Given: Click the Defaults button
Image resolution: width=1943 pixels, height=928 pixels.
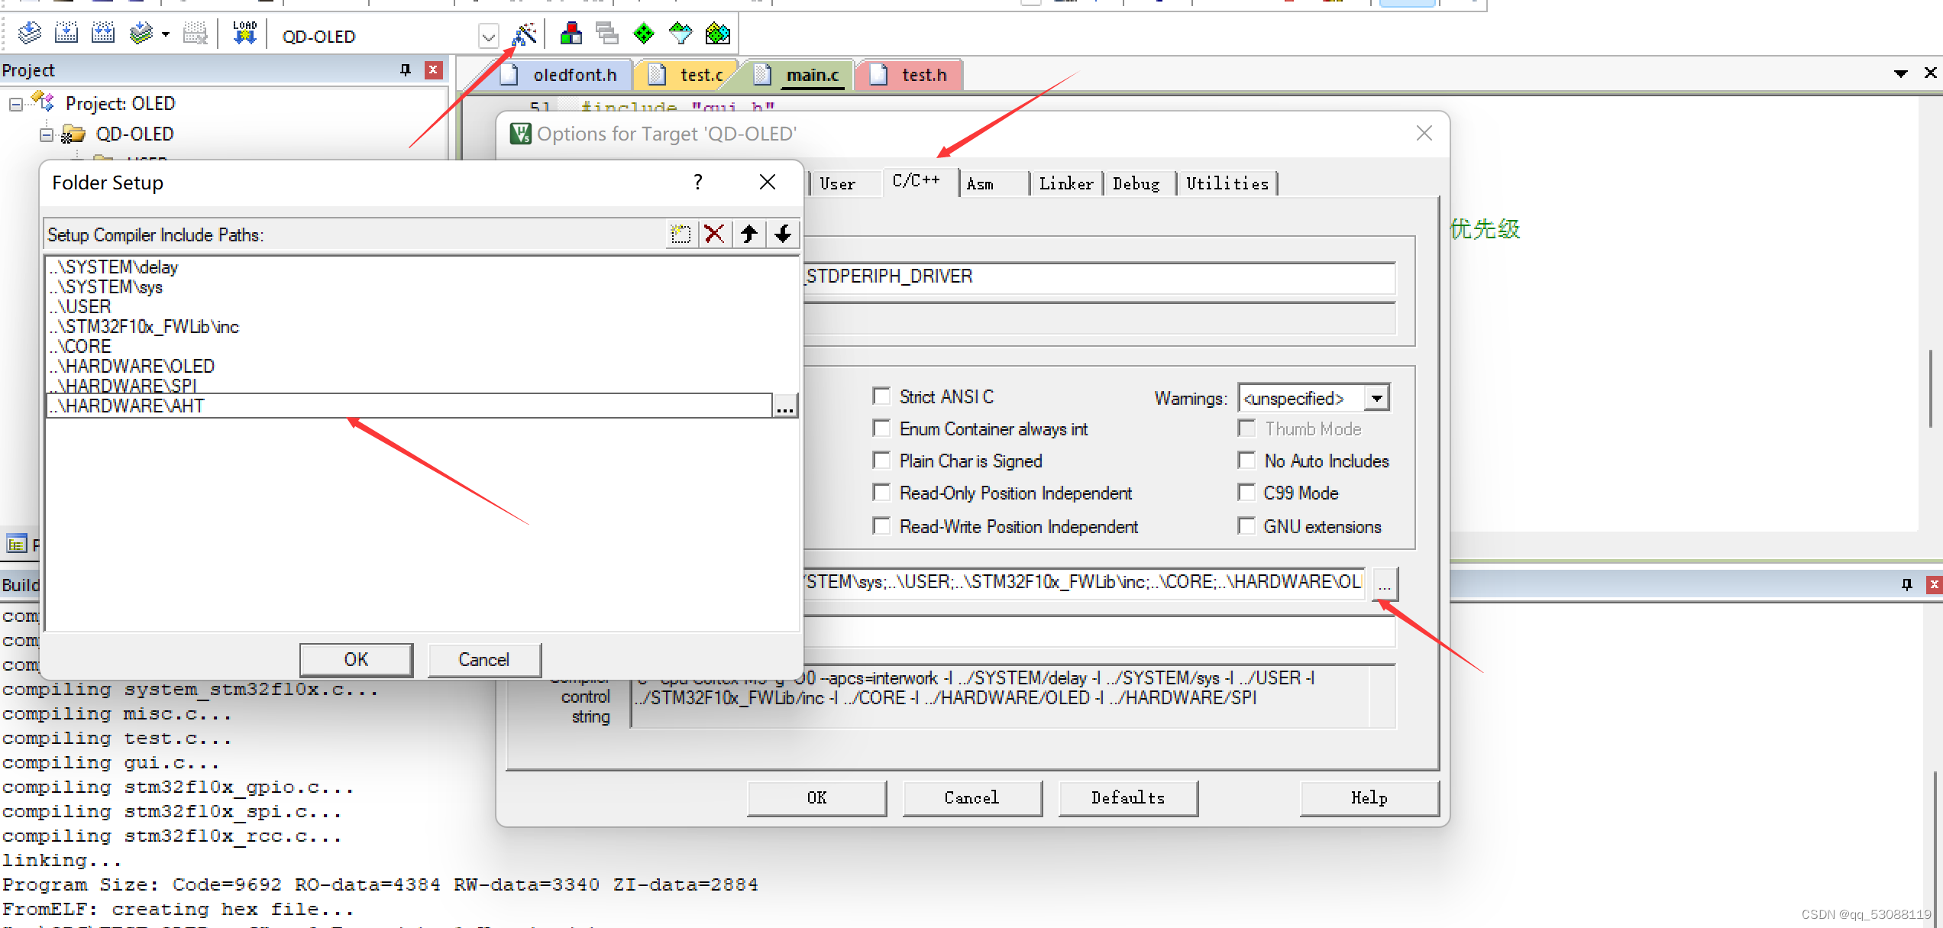Looking at the screenshot, I should click(x=1127, y=797).
